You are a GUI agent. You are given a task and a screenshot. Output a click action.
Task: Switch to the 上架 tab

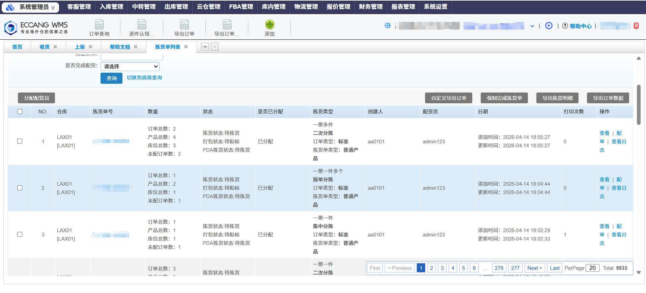(x=80, y=47)
